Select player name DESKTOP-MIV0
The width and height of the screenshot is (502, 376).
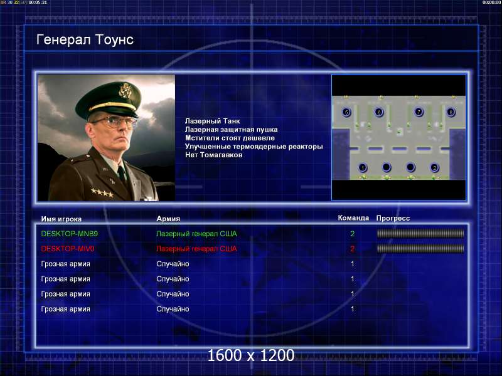(68, 249)
